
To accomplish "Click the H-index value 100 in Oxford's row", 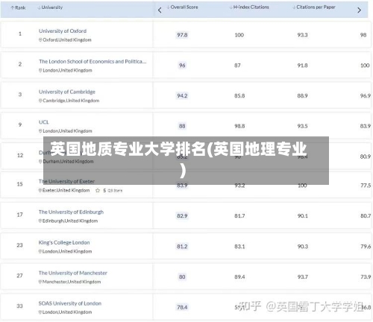I will (x=239, y=35).
